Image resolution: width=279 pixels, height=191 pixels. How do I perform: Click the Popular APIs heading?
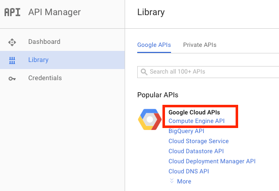[x=157, y=95]
